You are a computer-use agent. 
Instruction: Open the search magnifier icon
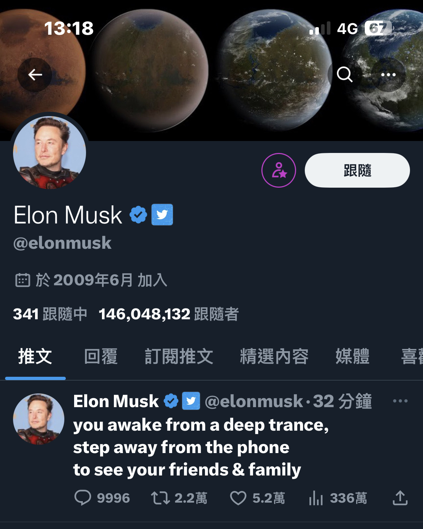pos(345,75)
